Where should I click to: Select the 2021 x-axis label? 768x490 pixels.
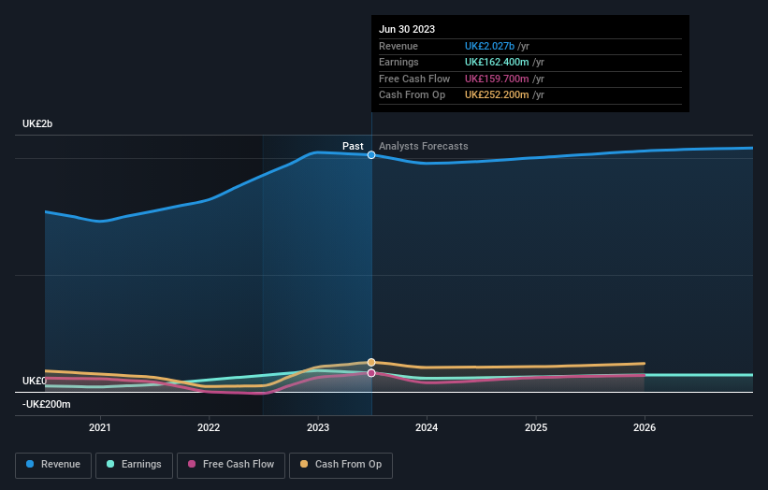click(x=100, y=427)
